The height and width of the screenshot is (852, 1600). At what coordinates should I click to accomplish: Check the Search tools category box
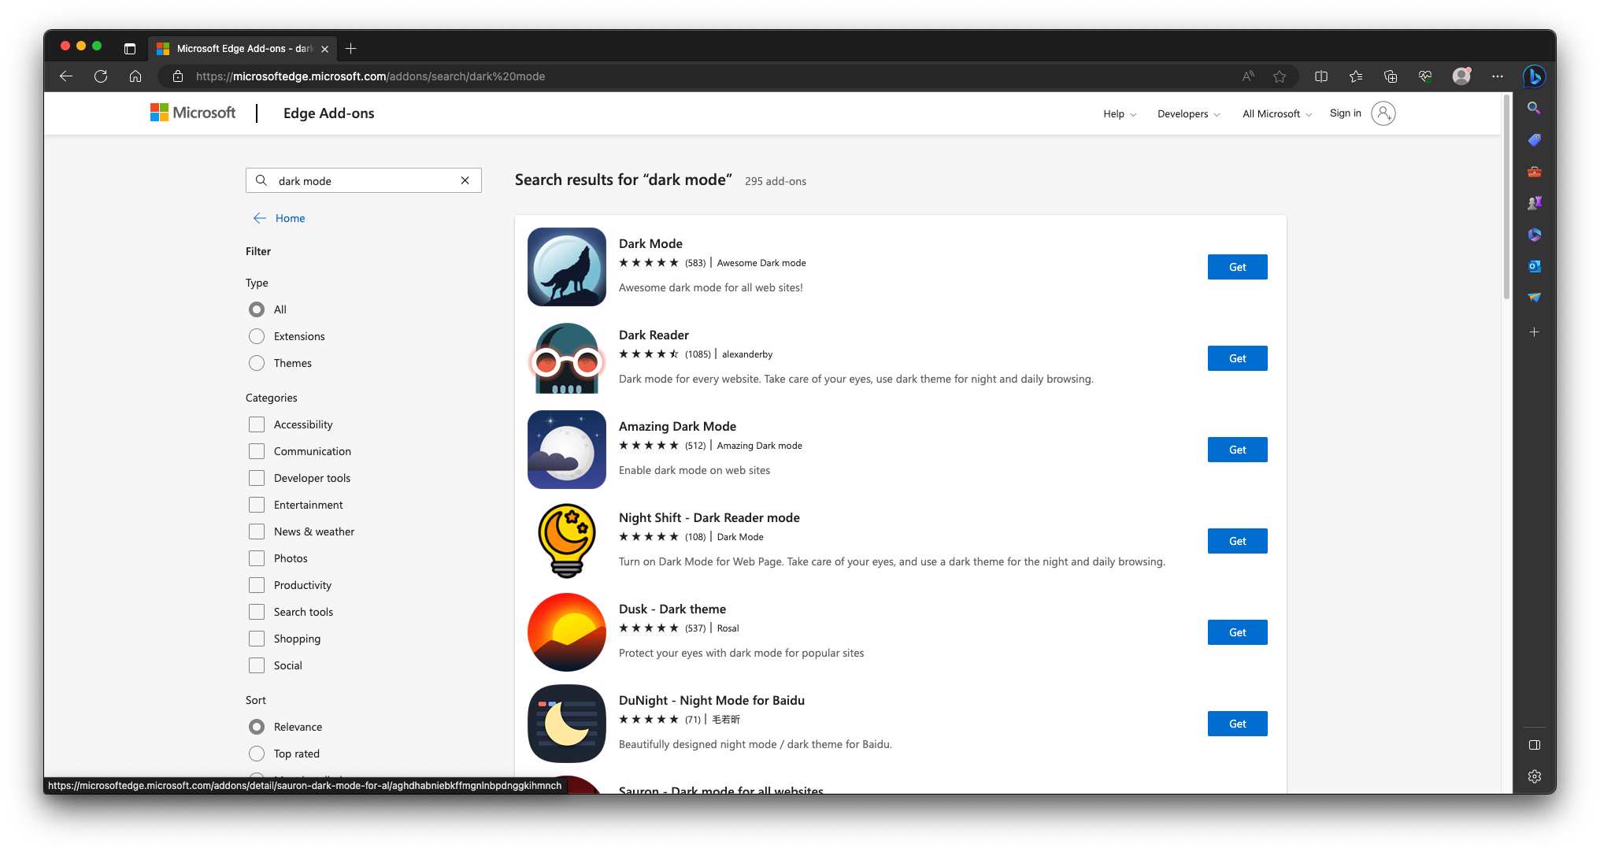[x=257, y=612]
